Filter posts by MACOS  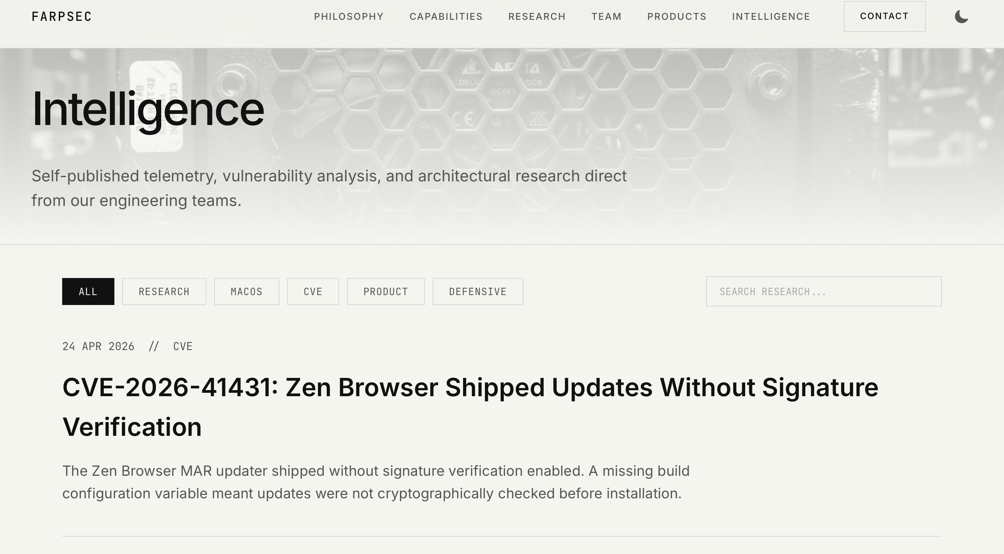coord(246,291)
